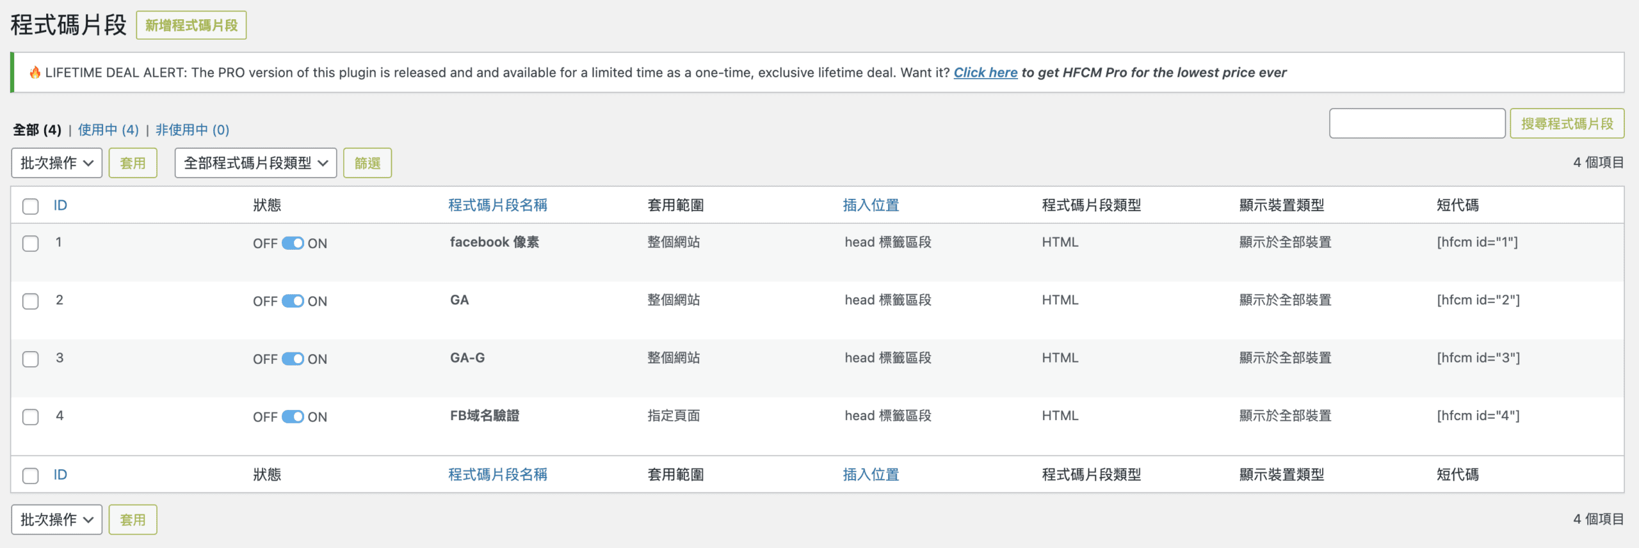This screenshot has height=548, width=1639.
Task: Switch to the 非使用中 (0) filter
Action: coord(192,130)
